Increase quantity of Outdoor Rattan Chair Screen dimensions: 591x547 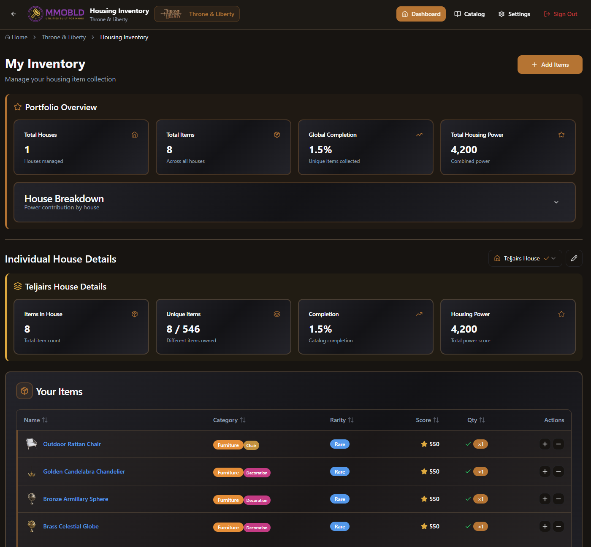click(545, 444)
